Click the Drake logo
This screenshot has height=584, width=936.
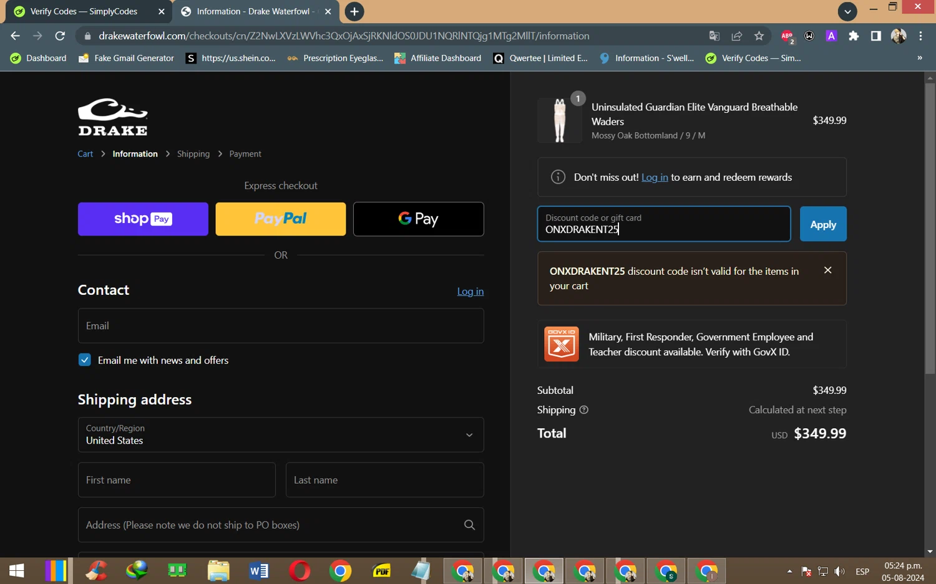(112, 117)
